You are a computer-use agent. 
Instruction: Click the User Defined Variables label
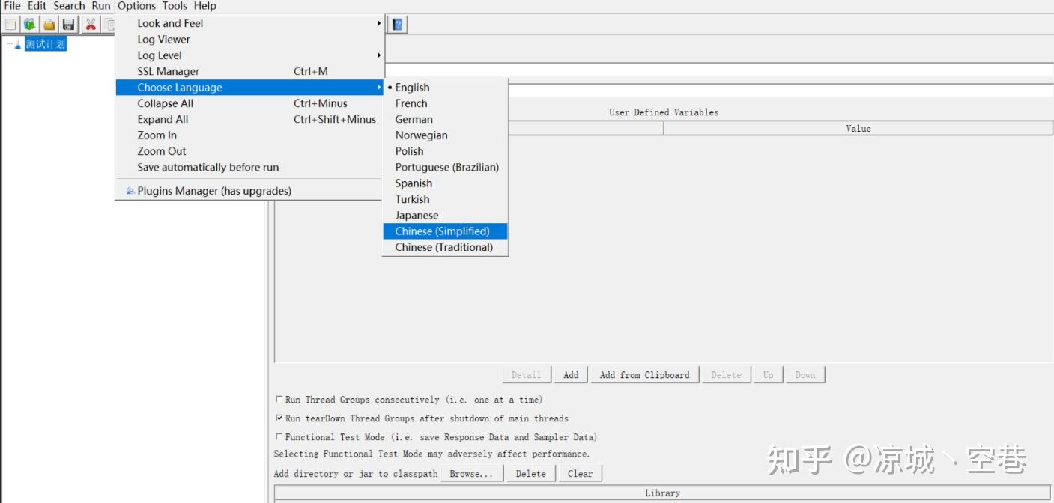tap(664, 112)
